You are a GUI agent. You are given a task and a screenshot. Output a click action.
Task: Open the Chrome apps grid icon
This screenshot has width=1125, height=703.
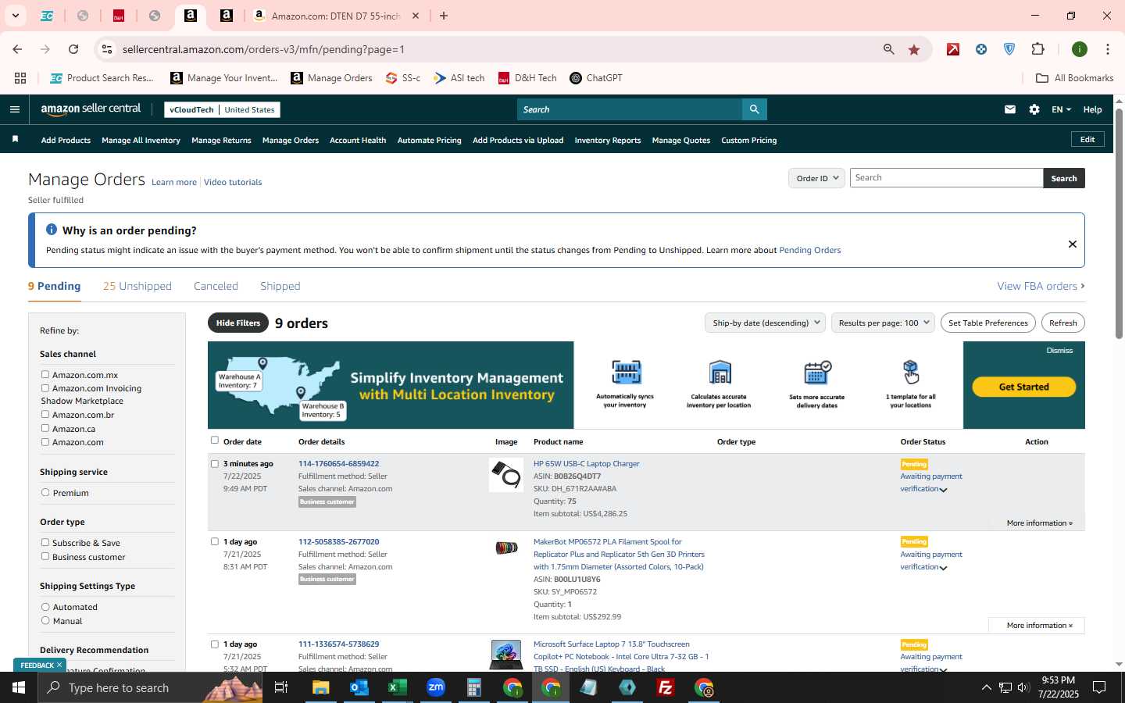20,78
